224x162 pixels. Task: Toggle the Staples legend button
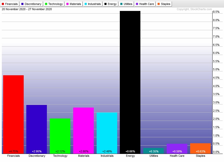click(164, 4)
